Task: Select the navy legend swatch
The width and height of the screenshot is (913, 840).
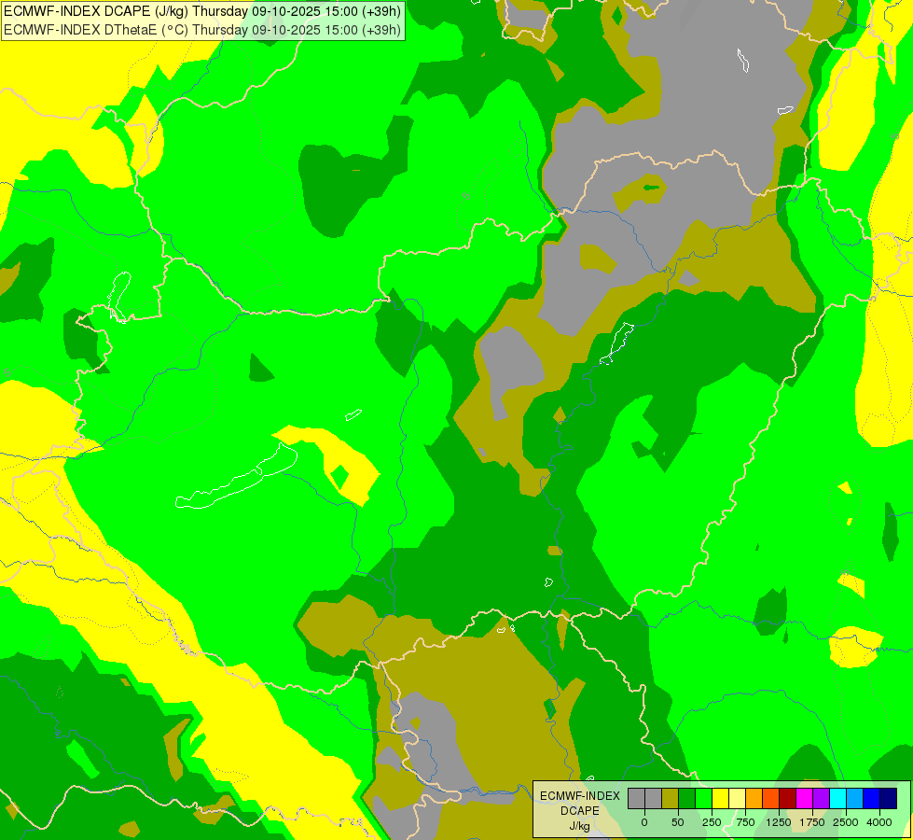Action: 889,799
